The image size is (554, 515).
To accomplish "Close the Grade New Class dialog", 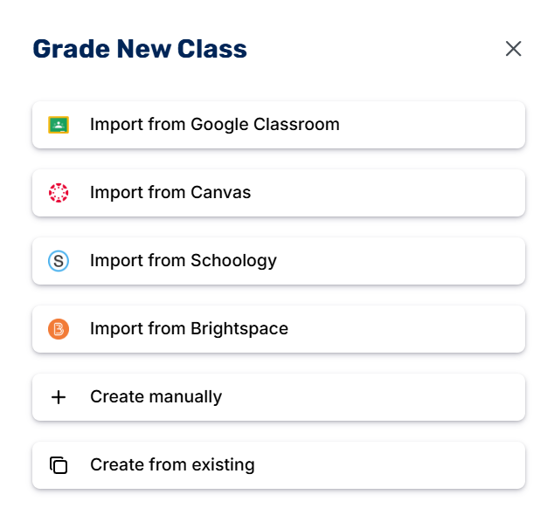I will [x=513, y=49].
